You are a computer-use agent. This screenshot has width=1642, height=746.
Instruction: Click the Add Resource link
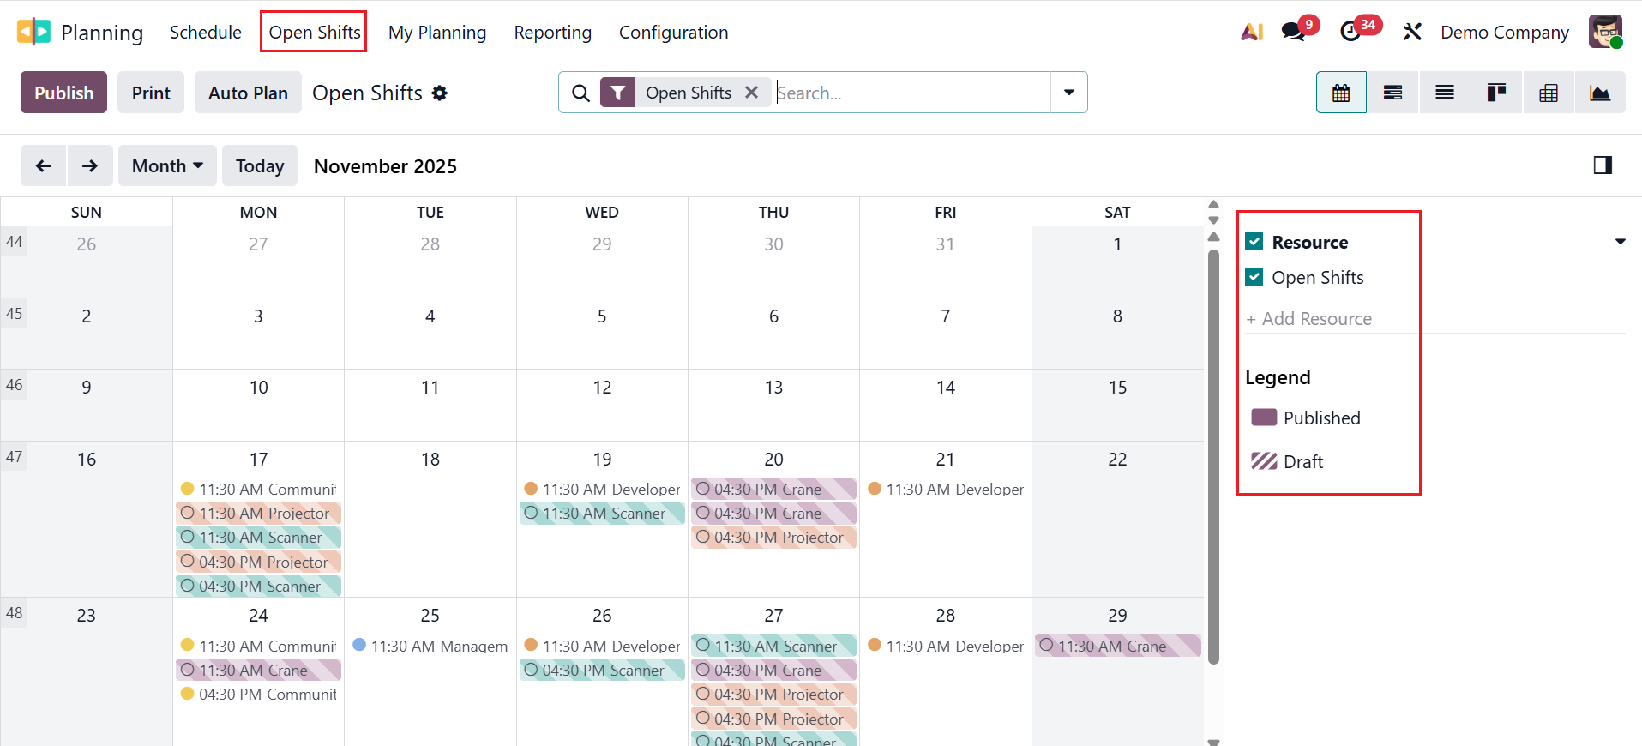(1308, 318)
